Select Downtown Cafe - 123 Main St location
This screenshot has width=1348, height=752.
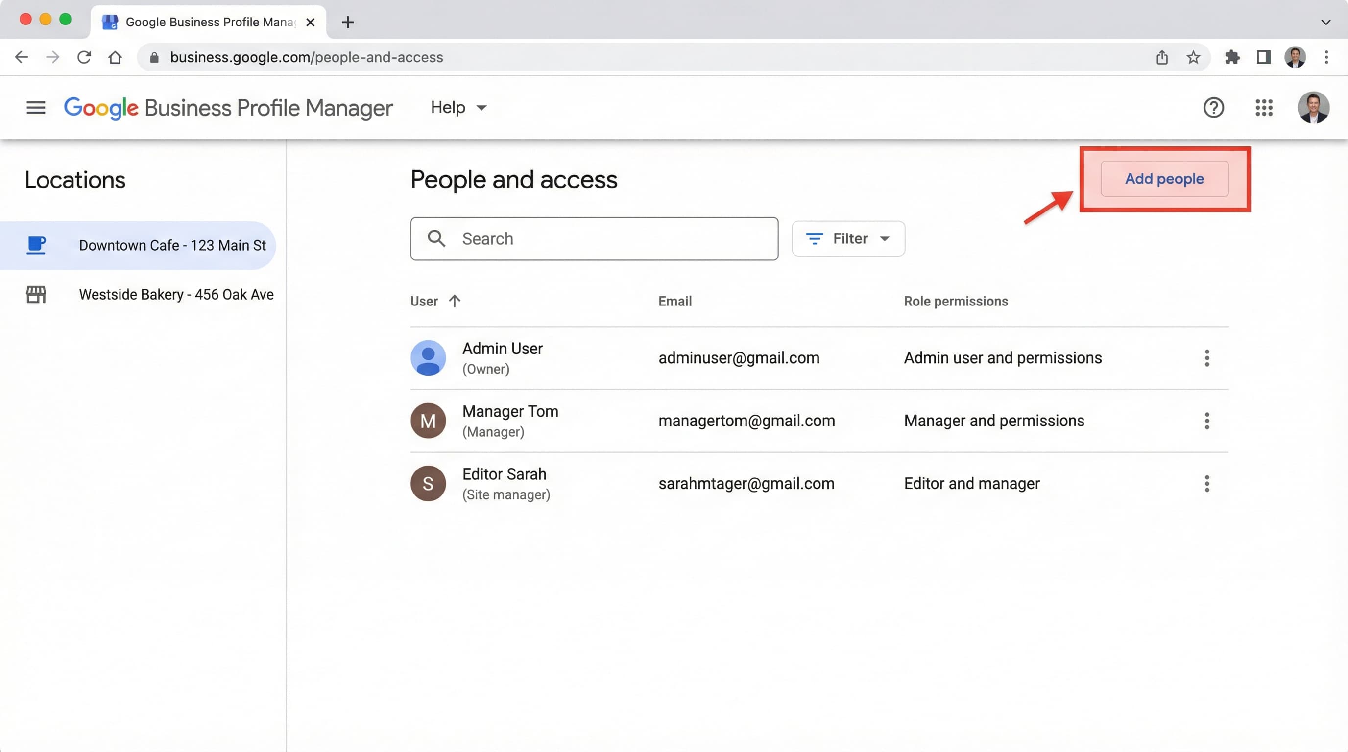pyautogui.click(x=138, y=245)
